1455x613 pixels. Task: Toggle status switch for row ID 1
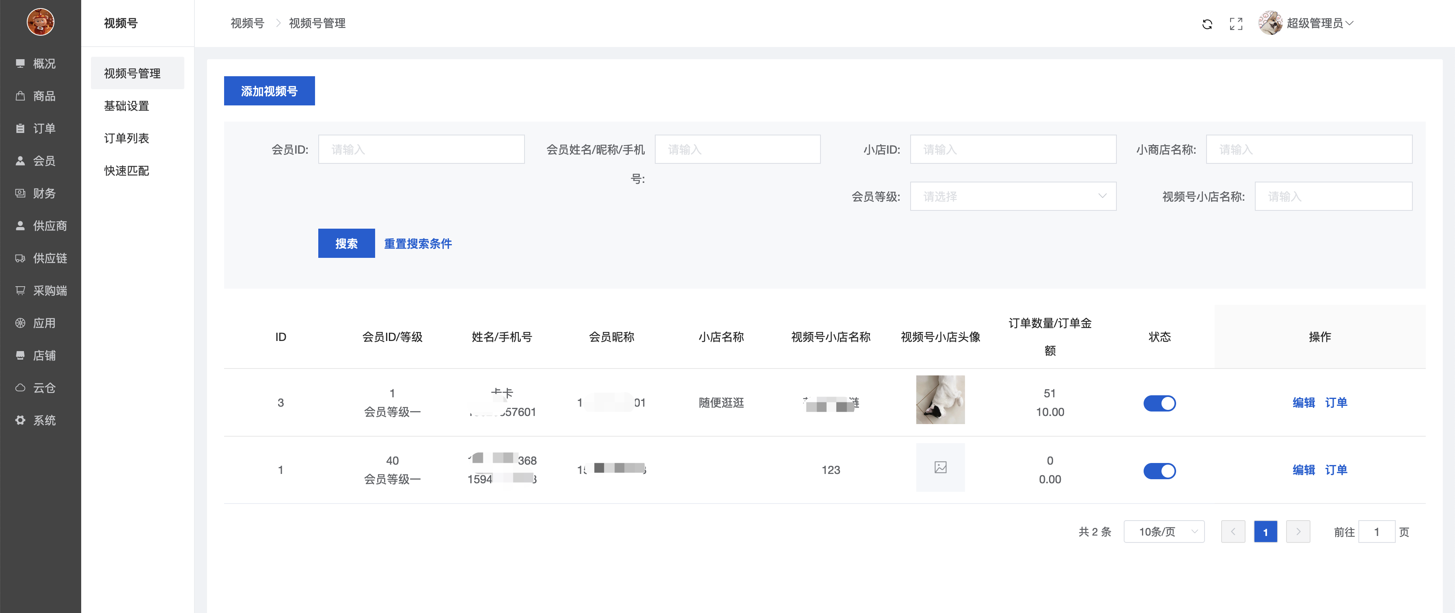[x=1159, y=470]
